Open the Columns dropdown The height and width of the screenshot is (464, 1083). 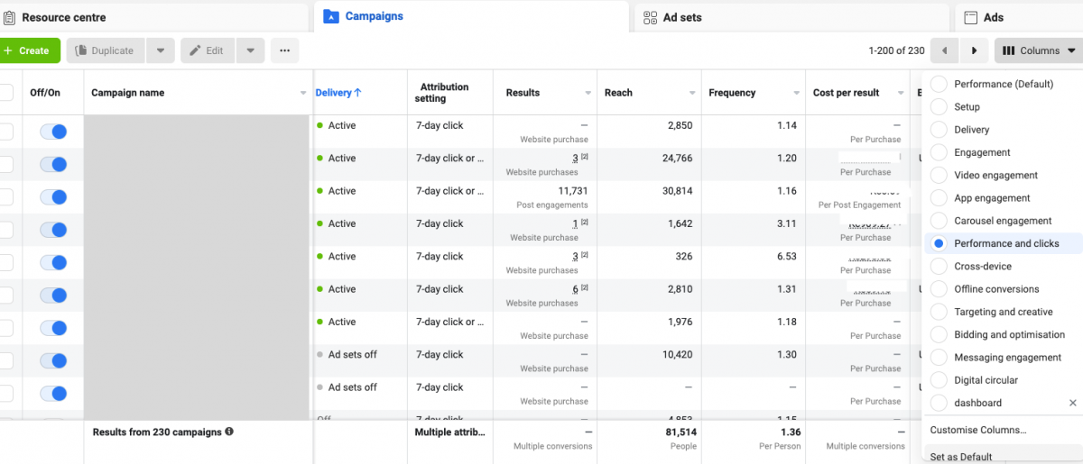[x=1039, y=50]
